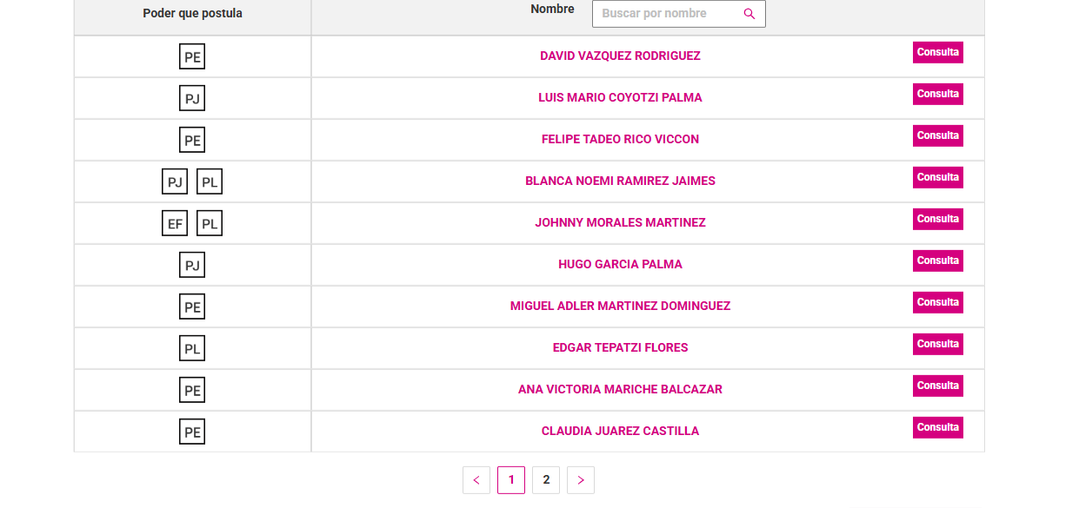1079x508 pixels.
Task: Click the Poder que postula column header
Action: [x=192, y=13]
